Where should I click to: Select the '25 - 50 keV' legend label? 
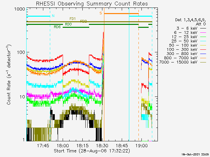point(184,41)
